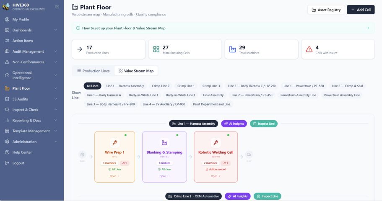The image size is (382, 201).
Task: Filter by the Final Assembly chip
Action: tap(213, 95)
